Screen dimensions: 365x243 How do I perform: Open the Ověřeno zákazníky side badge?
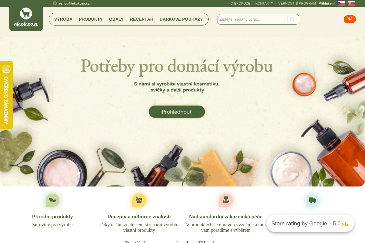pyautogui.click(x=6, y=95)
